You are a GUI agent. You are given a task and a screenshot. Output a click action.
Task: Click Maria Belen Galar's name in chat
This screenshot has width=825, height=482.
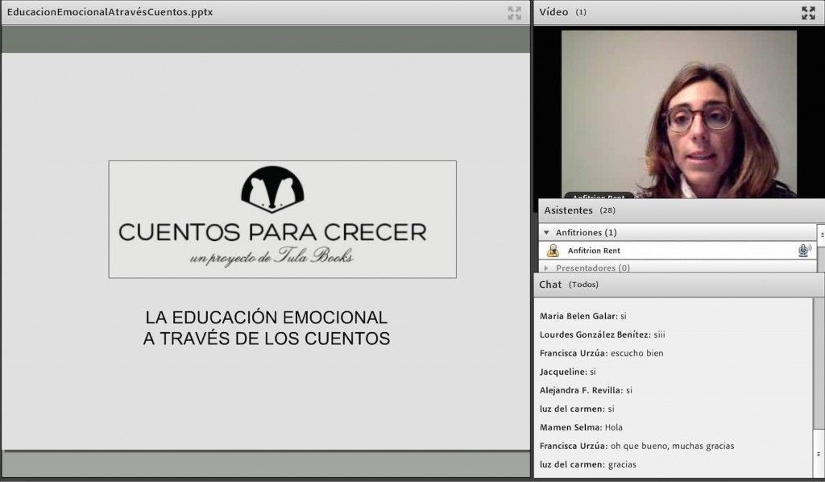[x=578, y=316]
